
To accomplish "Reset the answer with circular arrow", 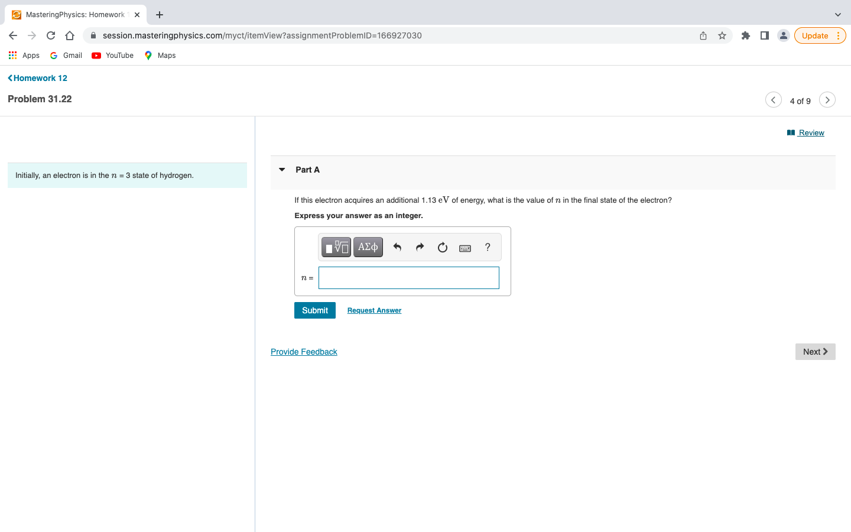I will point(443,247).
